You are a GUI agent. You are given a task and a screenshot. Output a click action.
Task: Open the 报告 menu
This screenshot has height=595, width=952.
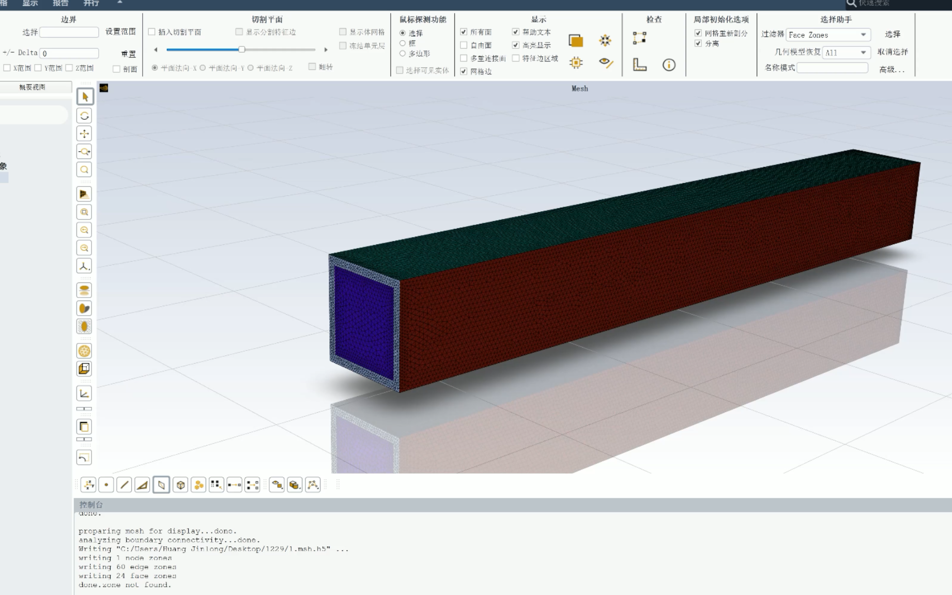60,3
